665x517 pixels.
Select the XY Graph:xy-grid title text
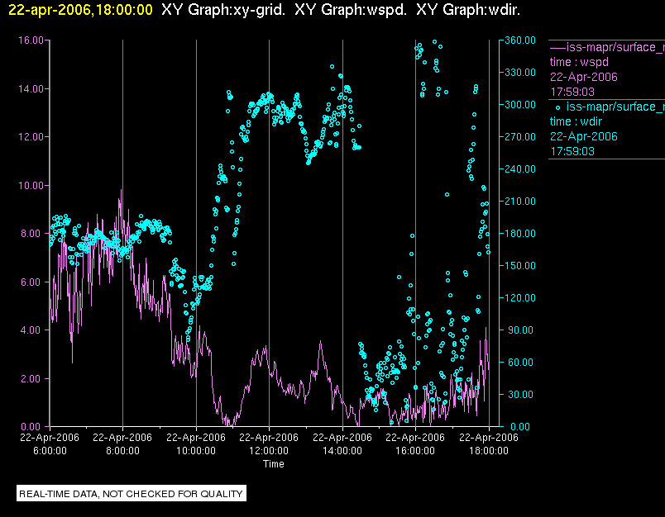[x=223, y=10]
